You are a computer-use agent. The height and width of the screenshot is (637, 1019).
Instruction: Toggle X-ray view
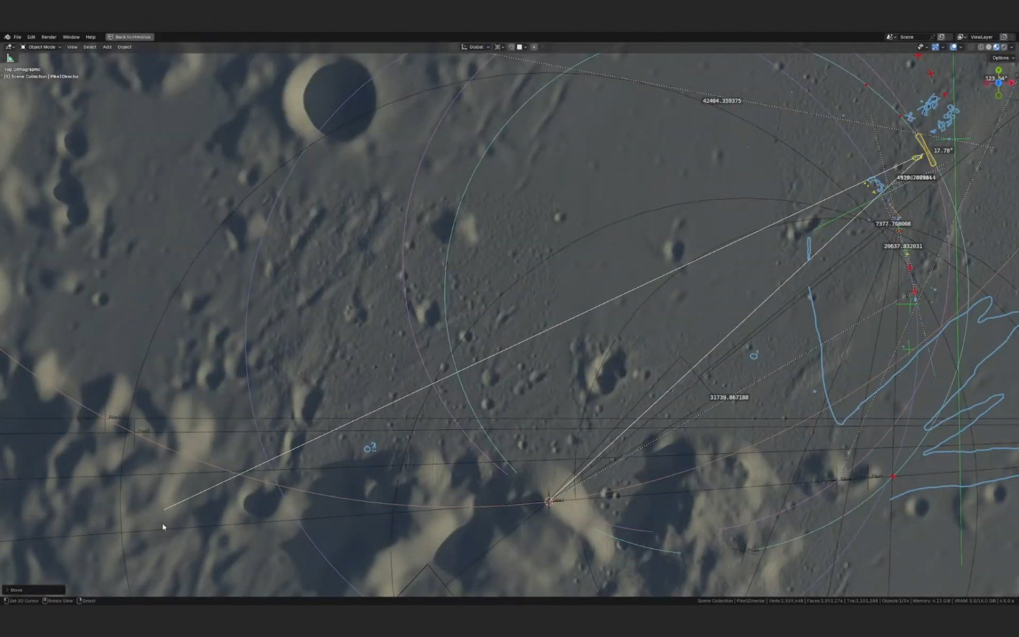click(x=972, y=47)
